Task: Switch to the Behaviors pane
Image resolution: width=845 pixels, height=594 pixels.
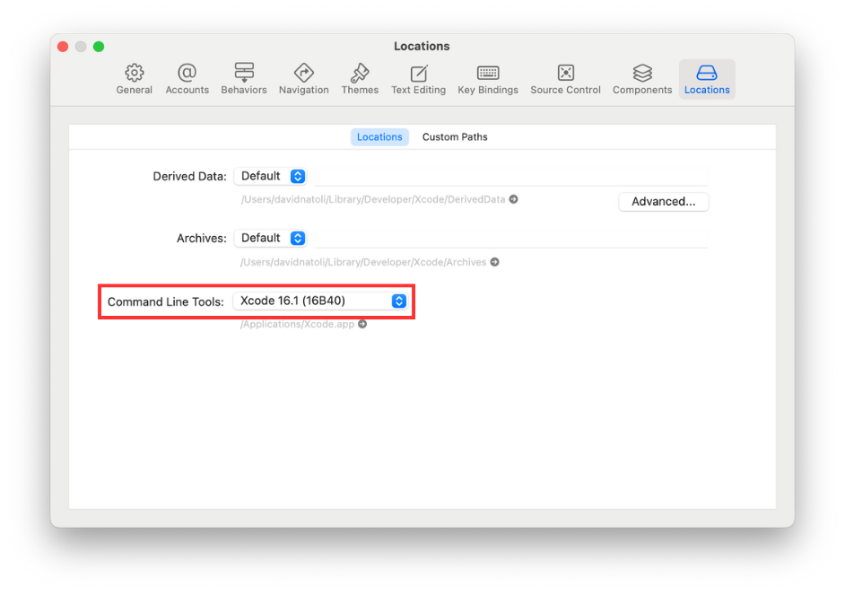Action: pos(244,79)
